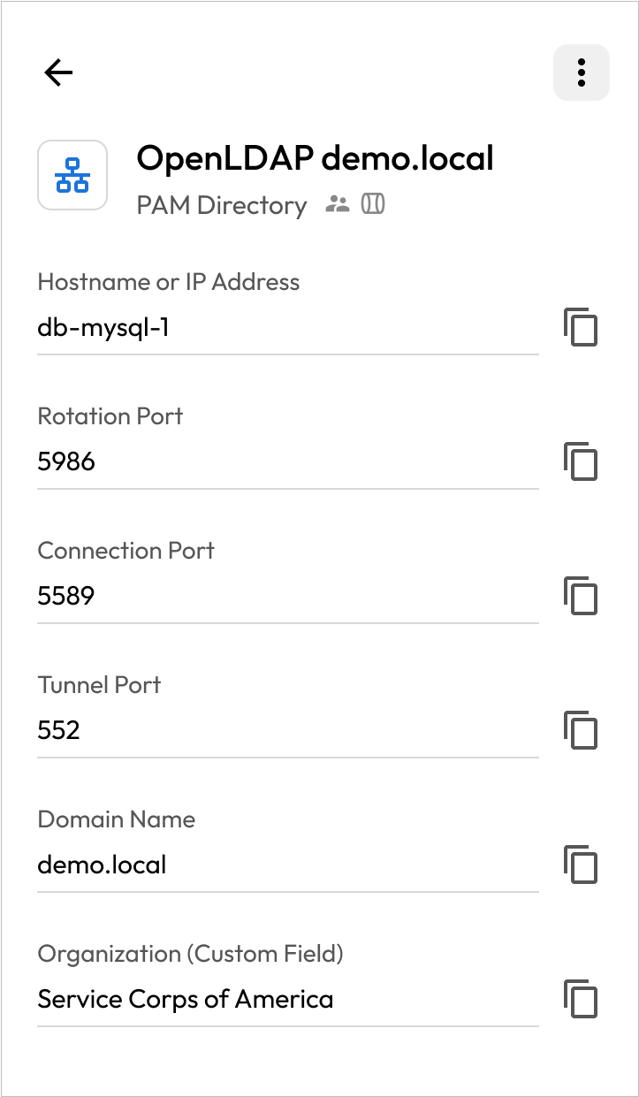Click the PAM Directory network record icon
Screen dimensions: 639x1097
click(x=72, y=175)
